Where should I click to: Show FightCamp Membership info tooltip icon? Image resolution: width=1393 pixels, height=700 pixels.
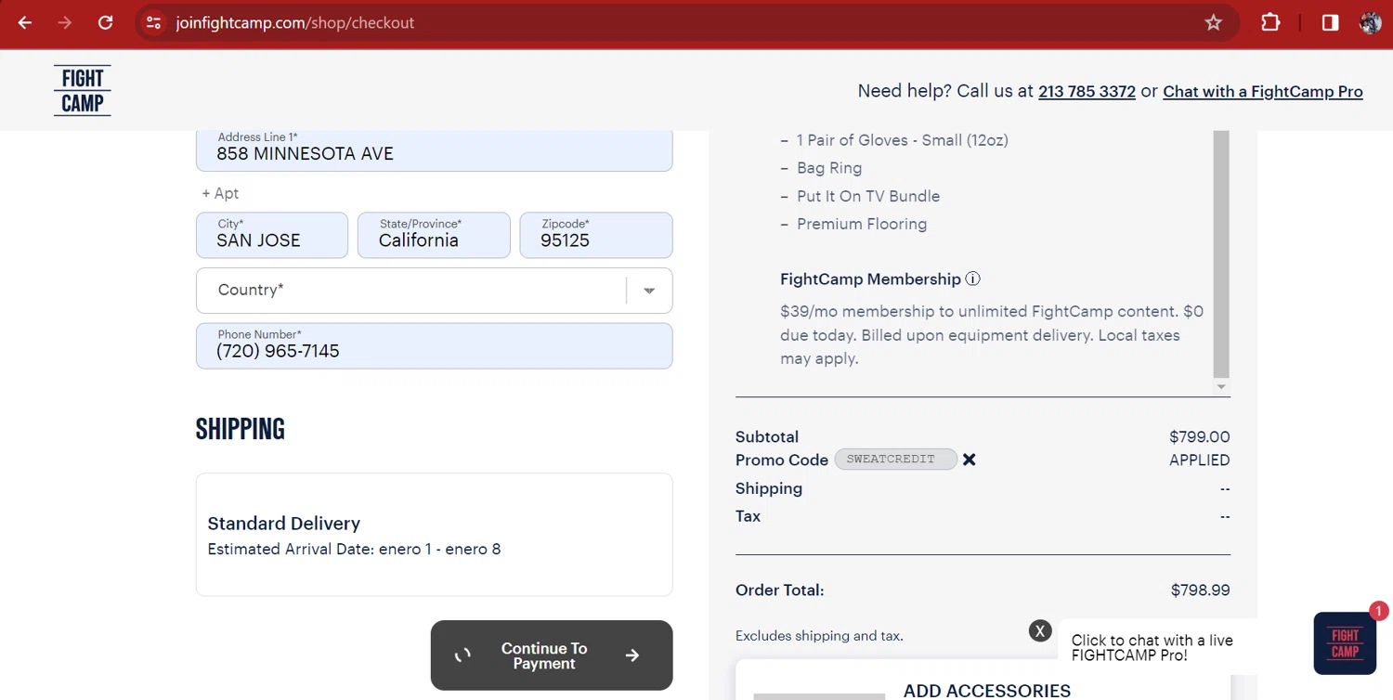(x=972, y=279)
